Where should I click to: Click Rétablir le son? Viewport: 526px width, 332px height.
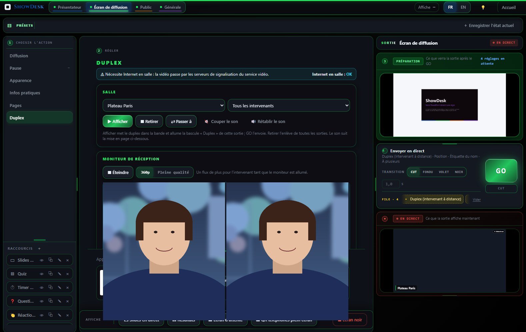coord(268,121)
